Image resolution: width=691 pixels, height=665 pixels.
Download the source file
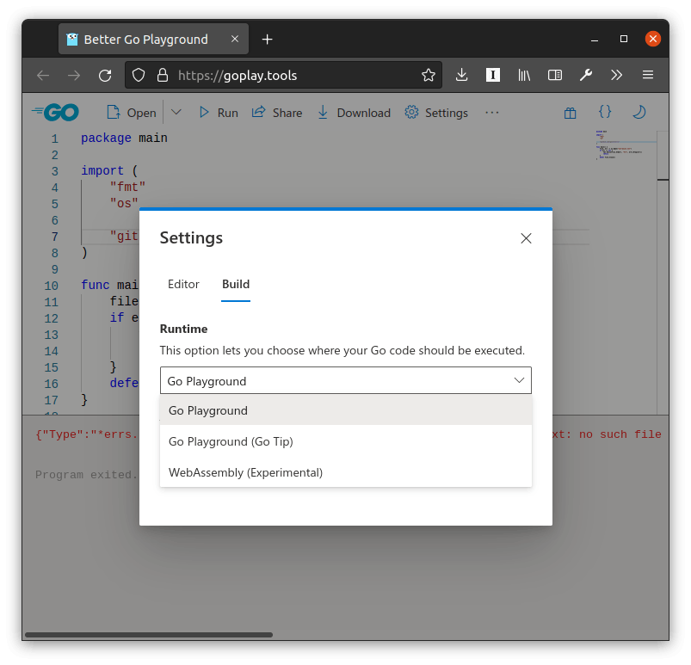pos(354,113)
